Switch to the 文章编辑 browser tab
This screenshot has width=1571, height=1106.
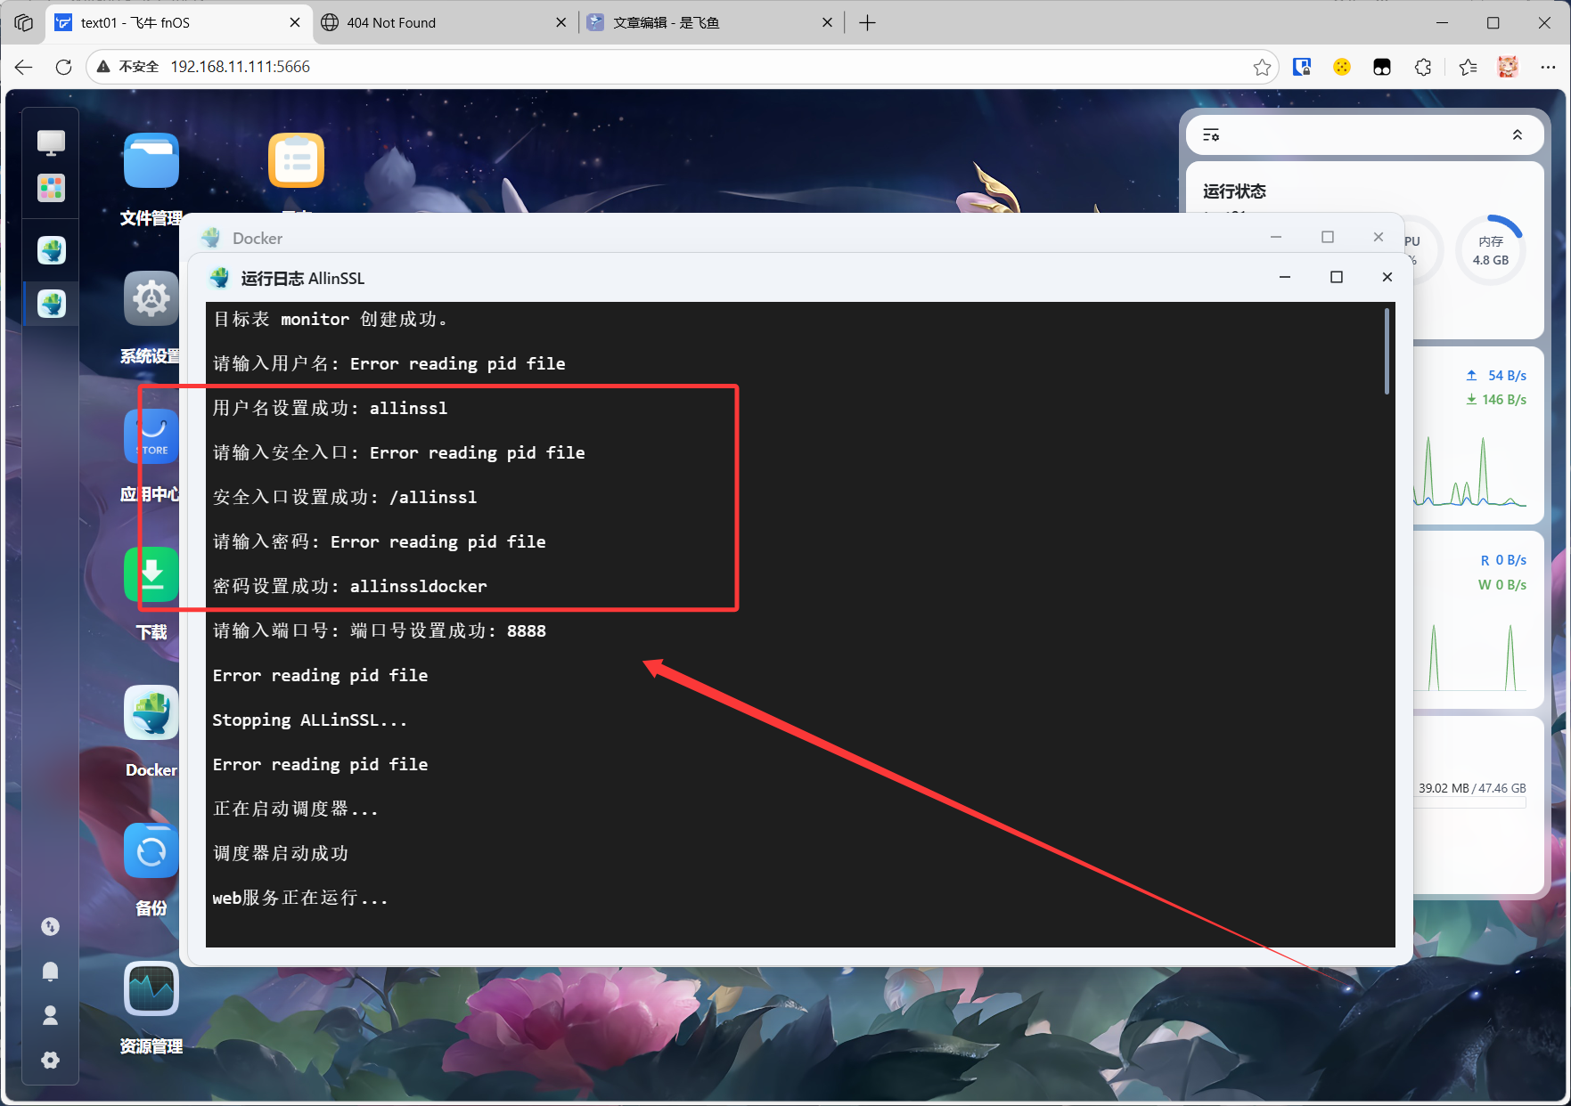pyautogui.click(x=704, y=23)
